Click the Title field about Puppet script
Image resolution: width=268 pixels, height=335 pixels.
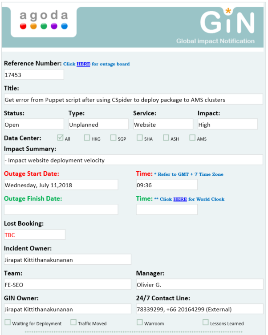click(134, 99)
